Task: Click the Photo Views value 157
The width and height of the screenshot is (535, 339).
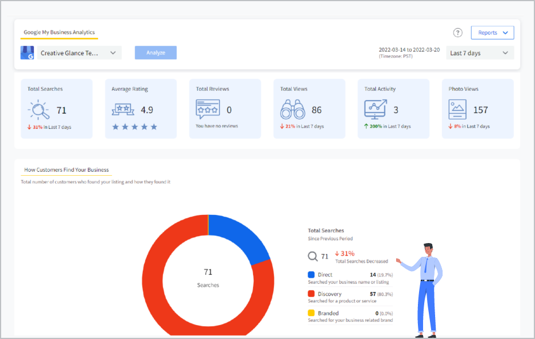Action: pyautogui.click(x=480, y=110)
